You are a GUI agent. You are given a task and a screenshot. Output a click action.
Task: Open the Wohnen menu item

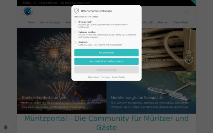pyautogui.click(x=163, y=22)
